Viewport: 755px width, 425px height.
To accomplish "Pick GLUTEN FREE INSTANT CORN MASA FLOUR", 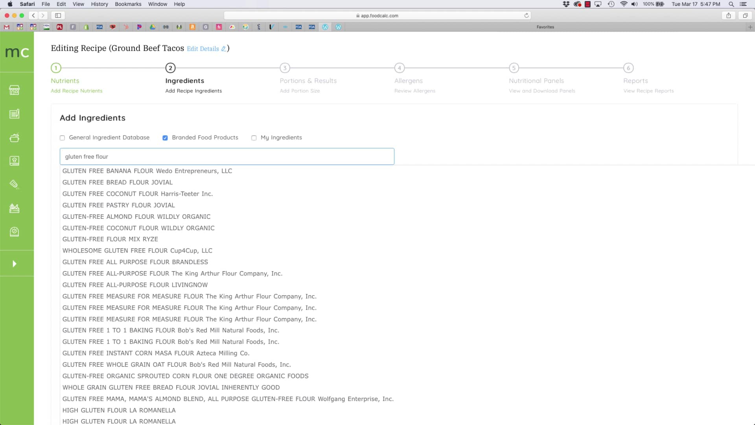I will click(x=156, y=353).
